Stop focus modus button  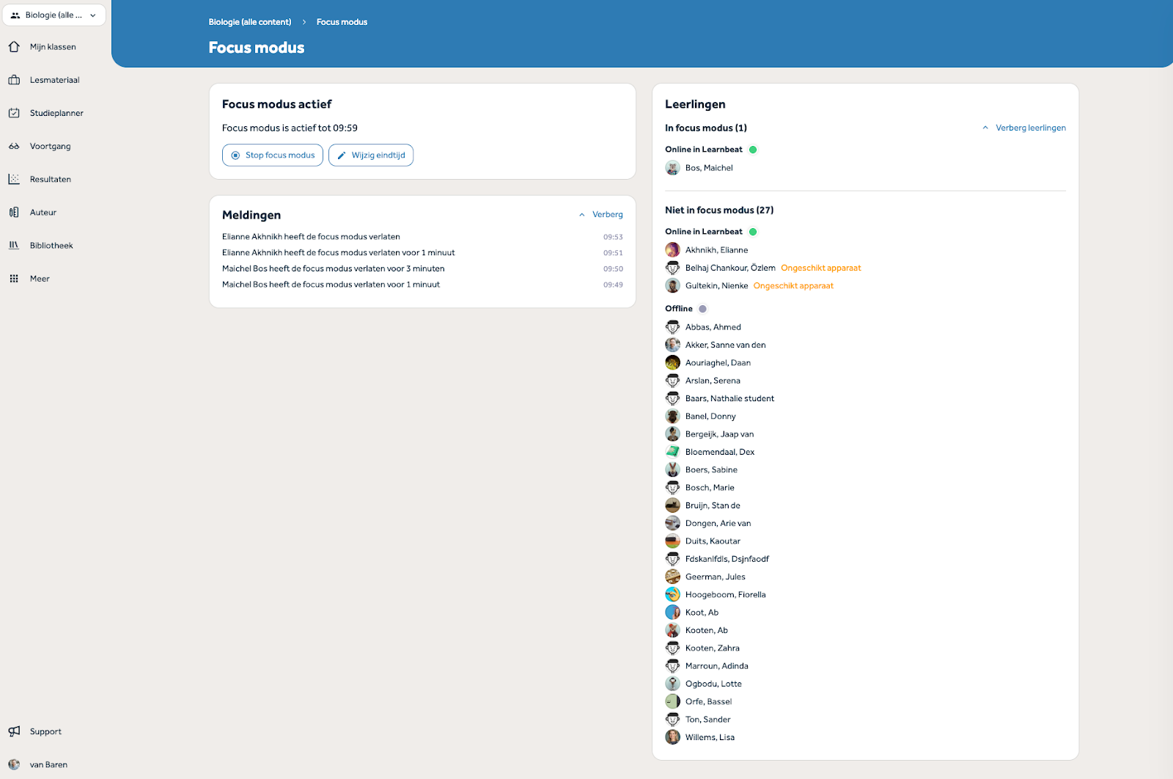tap(273, 156)
